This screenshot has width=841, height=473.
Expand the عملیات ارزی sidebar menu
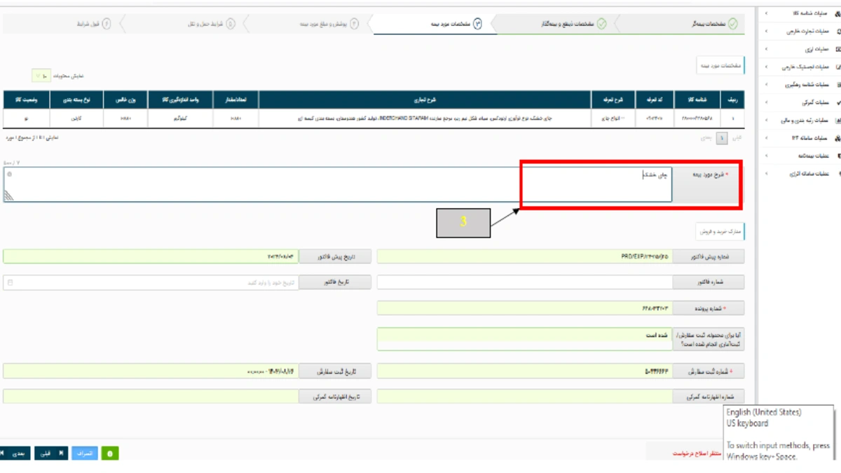(x=799, y=49)
